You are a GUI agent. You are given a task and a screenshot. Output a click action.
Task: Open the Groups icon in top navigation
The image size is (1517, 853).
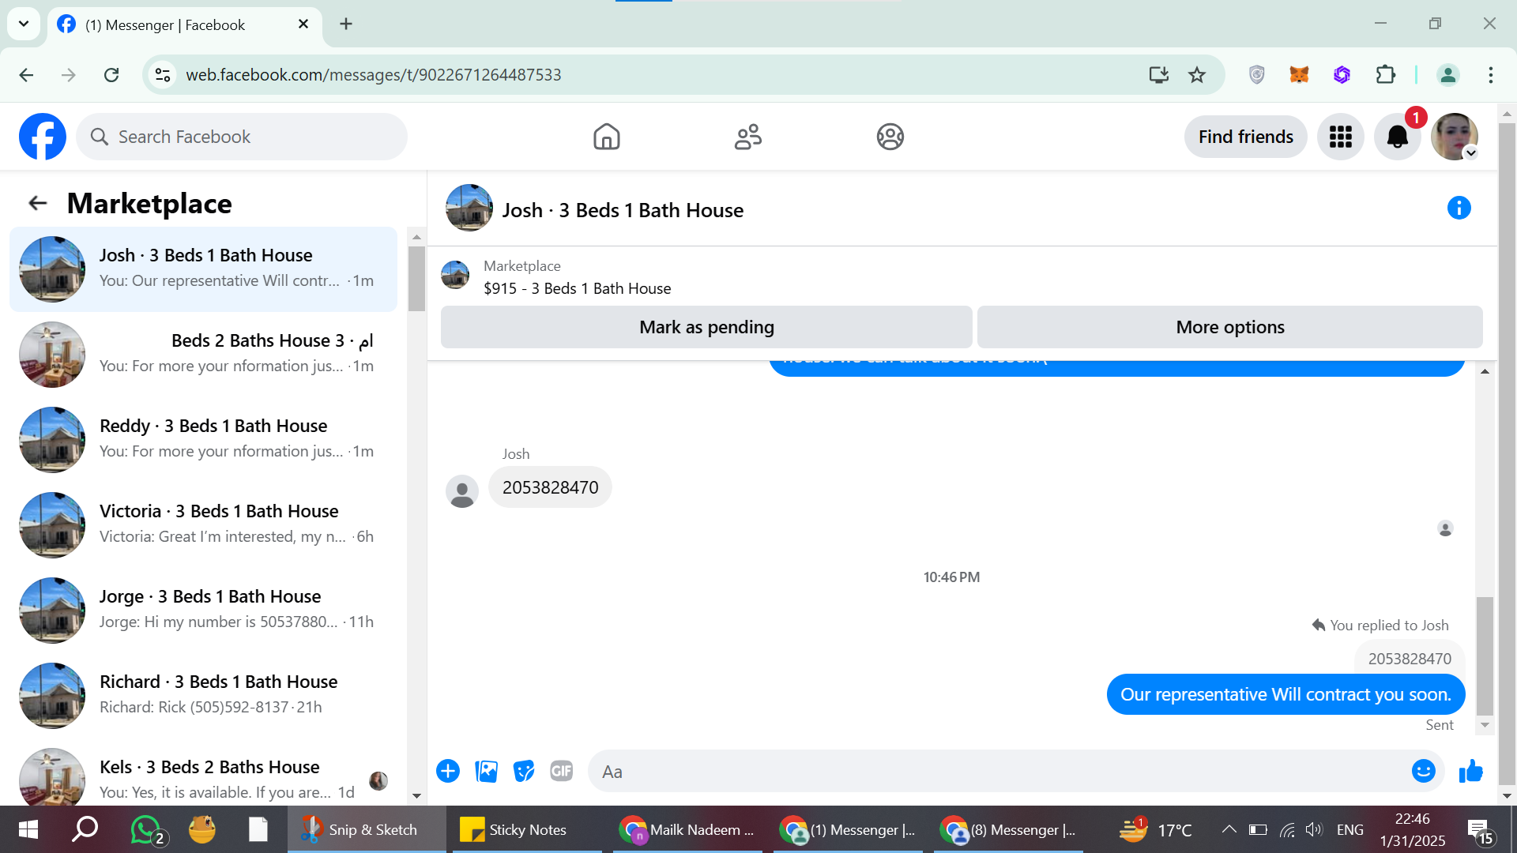pyautogui.click(x=890, y=137)
